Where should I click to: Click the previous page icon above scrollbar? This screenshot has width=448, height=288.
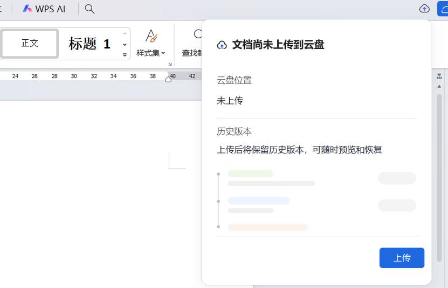pyautogui.click(x=439, y=76)
